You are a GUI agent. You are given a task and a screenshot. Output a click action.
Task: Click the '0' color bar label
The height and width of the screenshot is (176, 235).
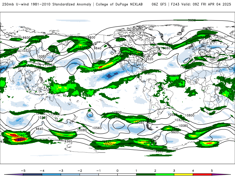[117, 171]
